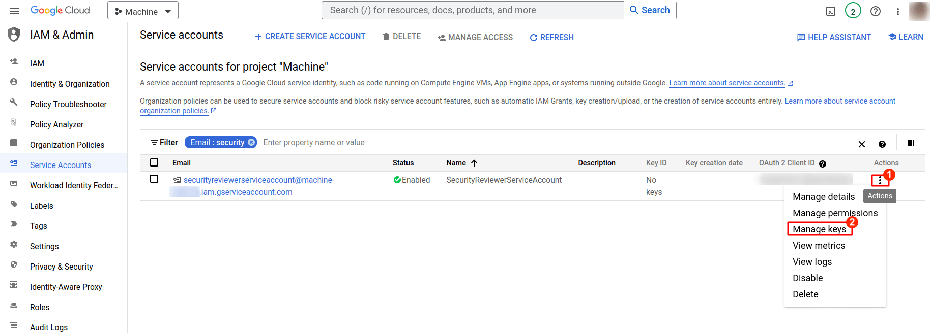Screen dimensions: 931x333
Task: Open notifications badge showing 2
Action: click(853, 11)
